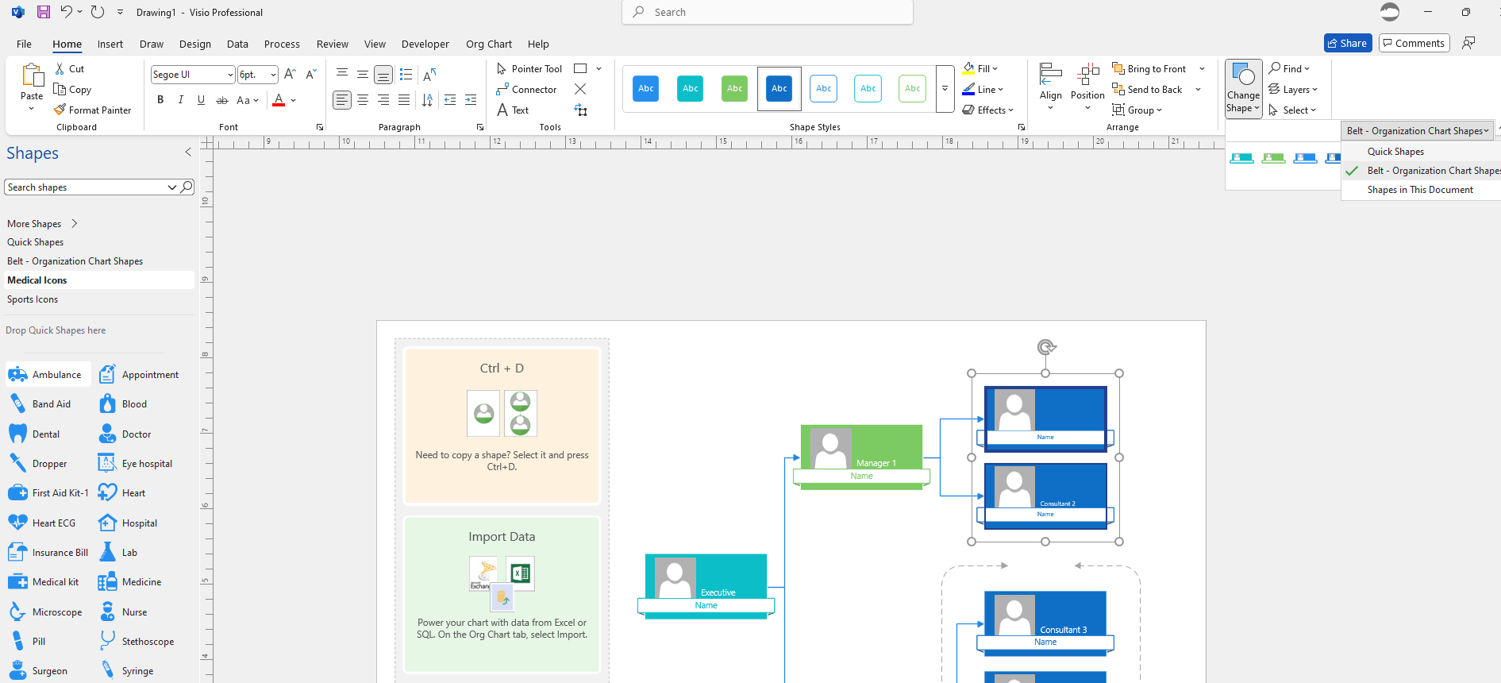Click the Decrease Indent icon
The width and height of the screenshot is (1501, 683).
pos(450,99)
